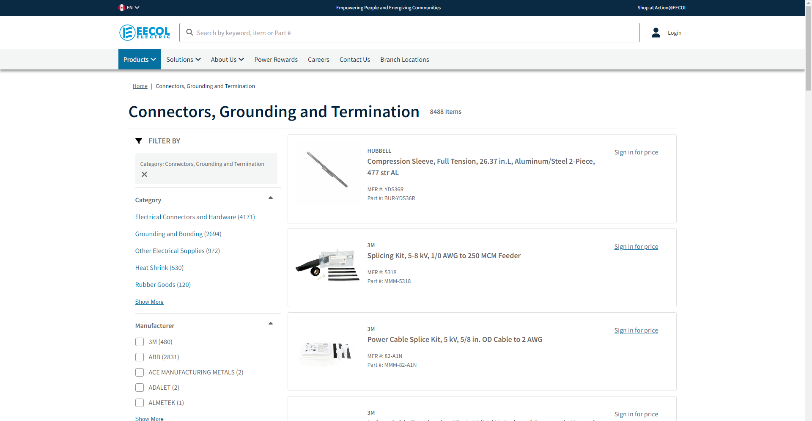Click the EECOL Electric logo
This screenshot has width=812, height=421.
(145, 33)
